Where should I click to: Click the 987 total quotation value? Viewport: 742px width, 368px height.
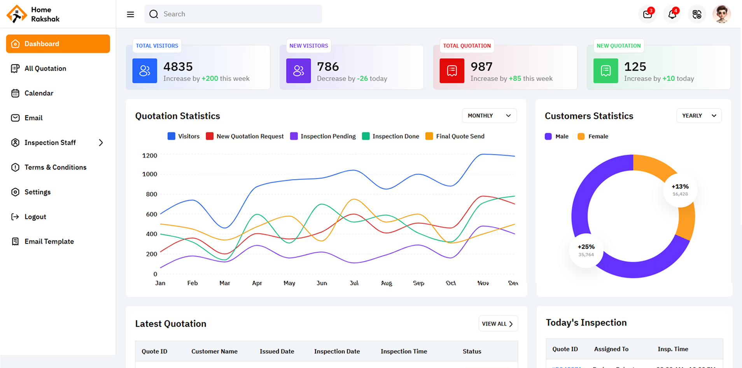pos(481,67)
